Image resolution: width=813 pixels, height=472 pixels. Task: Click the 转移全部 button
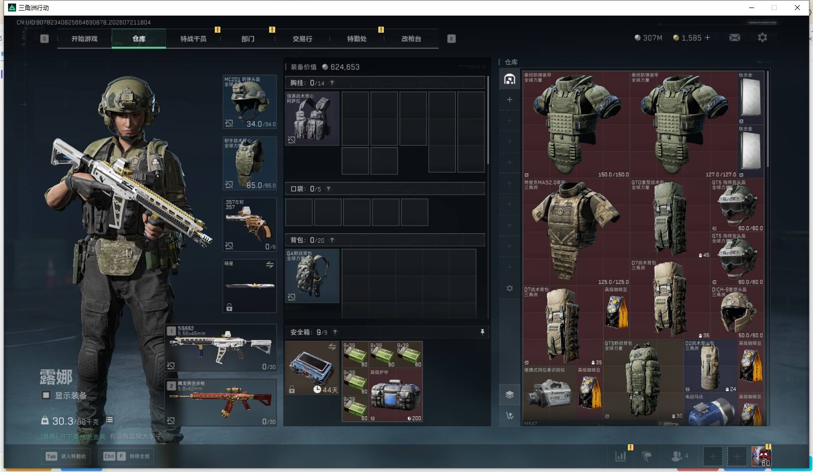point(127,456)
